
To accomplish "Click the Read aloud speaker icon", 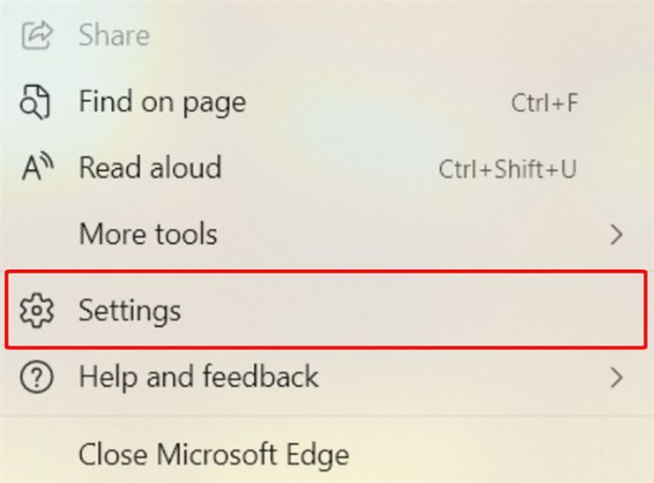I will click(x=37, y=167).
